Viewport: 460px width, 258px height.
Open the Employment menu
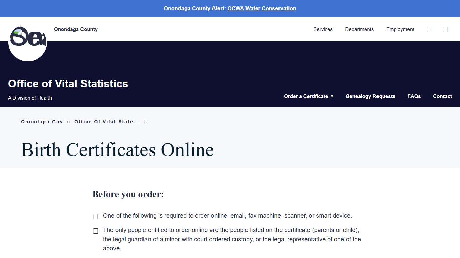(x=400, y=29)
